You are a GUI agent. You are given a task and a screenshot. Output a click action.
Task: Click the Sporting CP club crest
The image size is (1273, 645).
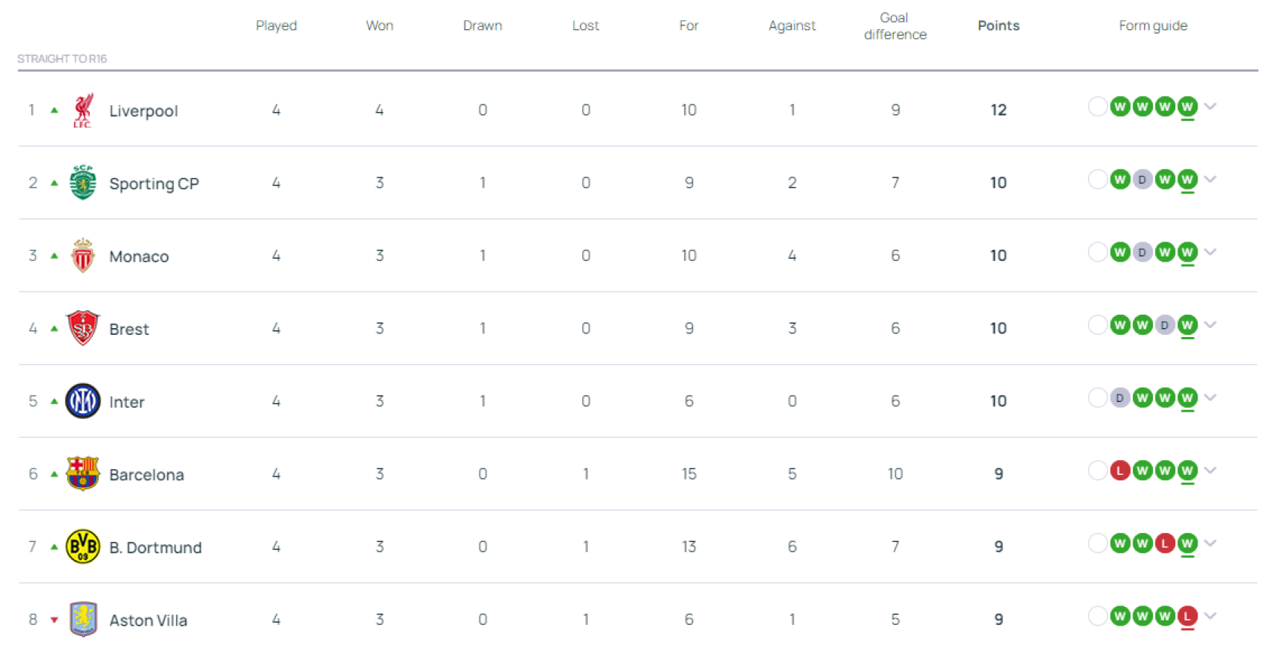click(x=83, y=183)
